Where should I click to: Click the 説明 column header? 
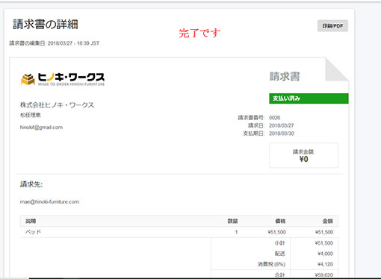point(31,221)
